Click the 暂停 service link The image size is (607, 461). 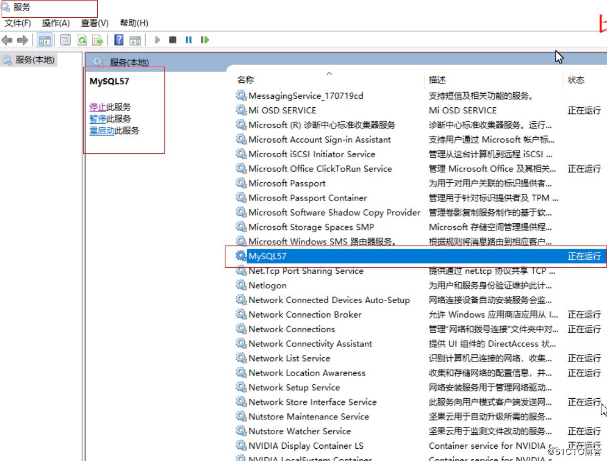98,119
